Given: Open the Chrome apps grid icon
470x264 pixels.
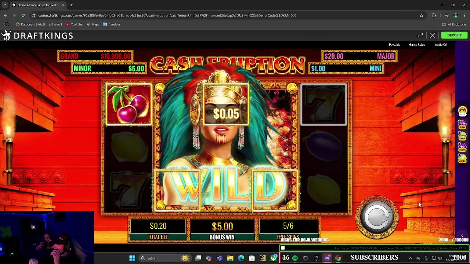Looking at the screenshot, I should pos(6,25).
